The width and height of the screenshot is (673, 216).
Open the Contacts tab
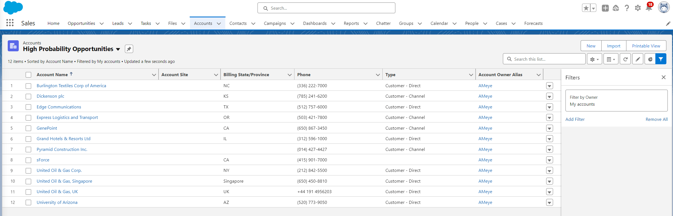pyautogui.click(x=238, y=23)
